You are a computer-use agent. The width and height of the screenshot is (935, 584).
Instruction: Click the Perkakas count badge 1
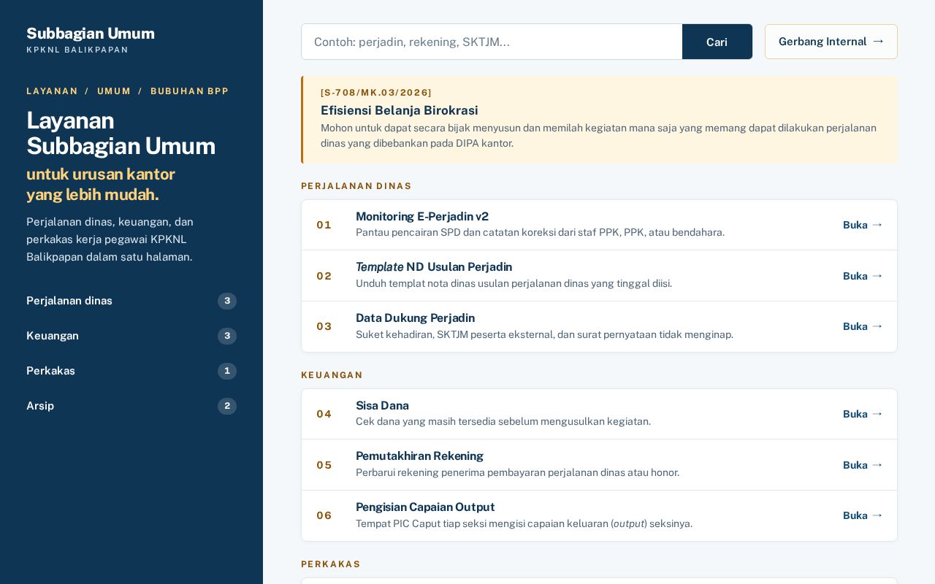(227, 371)
